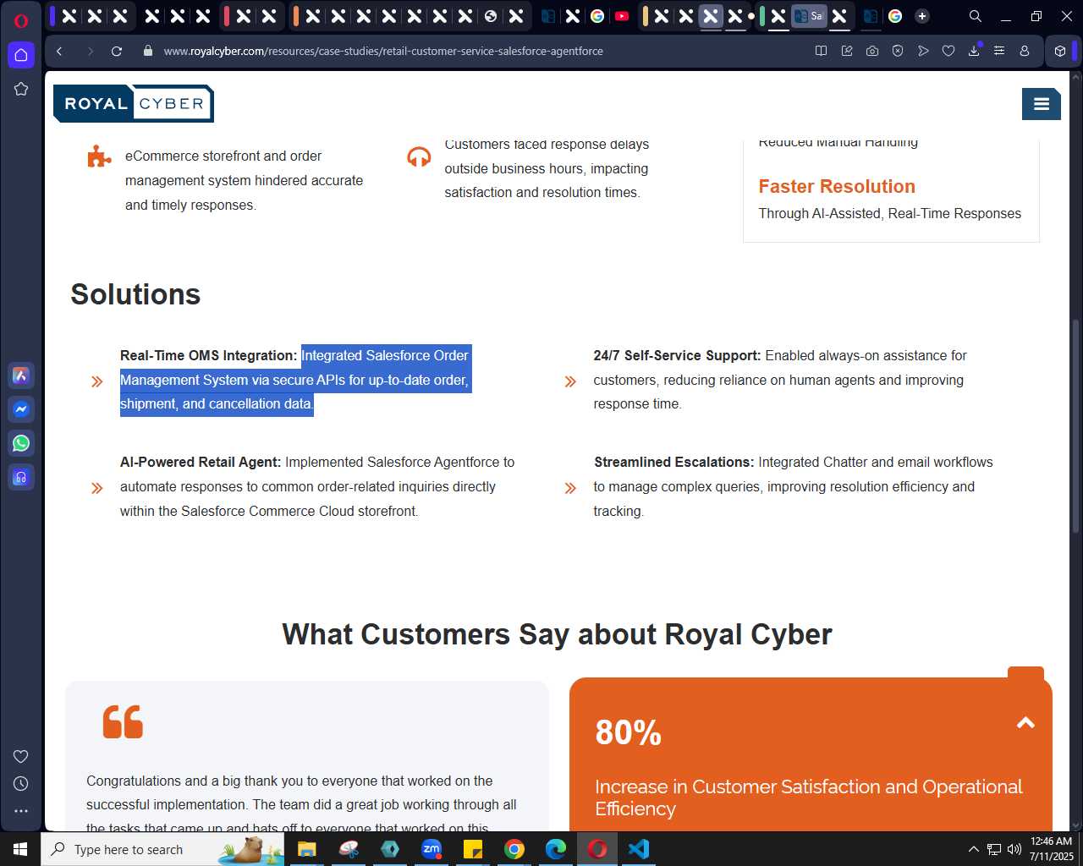Open the edit snapshot icon in address bar
This screenshot has width=1083, height=866.
coord(847,51)
